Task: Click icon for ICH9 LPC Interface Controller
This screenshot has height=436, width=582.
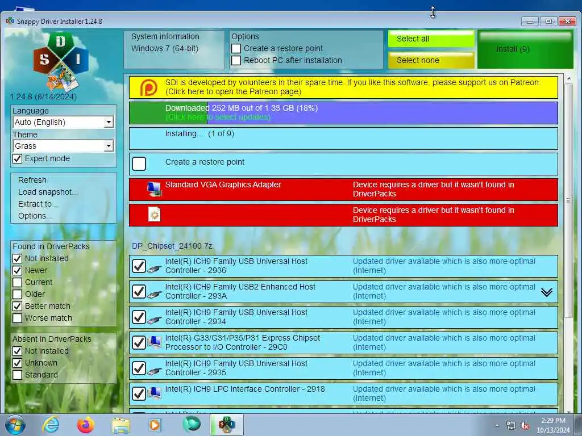Action: [x=154, y=394]
